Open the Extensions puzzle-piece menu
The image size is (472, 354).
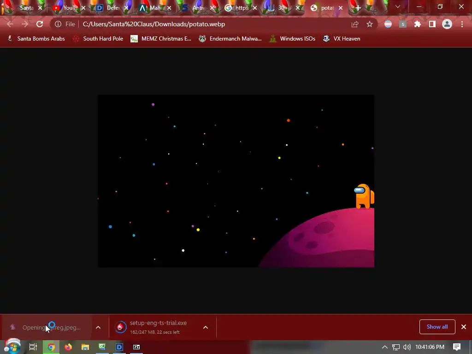click(418, 24)
